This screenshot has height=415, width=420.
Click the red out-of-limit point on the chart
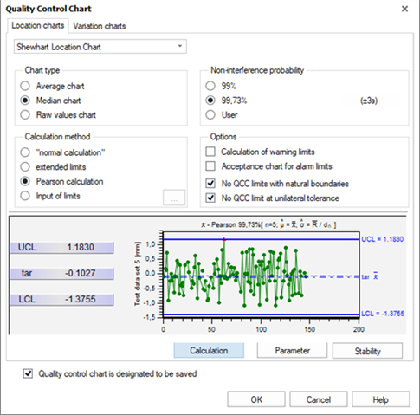point(224,239)
